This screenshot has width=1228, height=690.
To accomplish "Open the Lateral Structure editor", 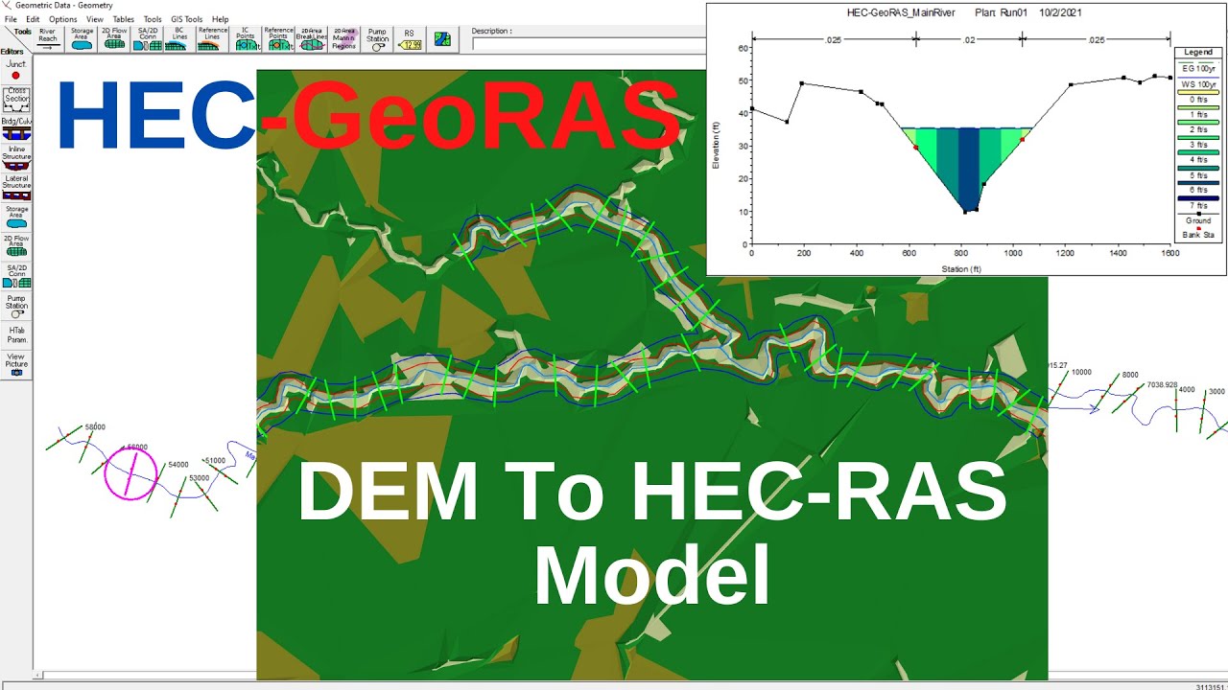I will [16, 187].
